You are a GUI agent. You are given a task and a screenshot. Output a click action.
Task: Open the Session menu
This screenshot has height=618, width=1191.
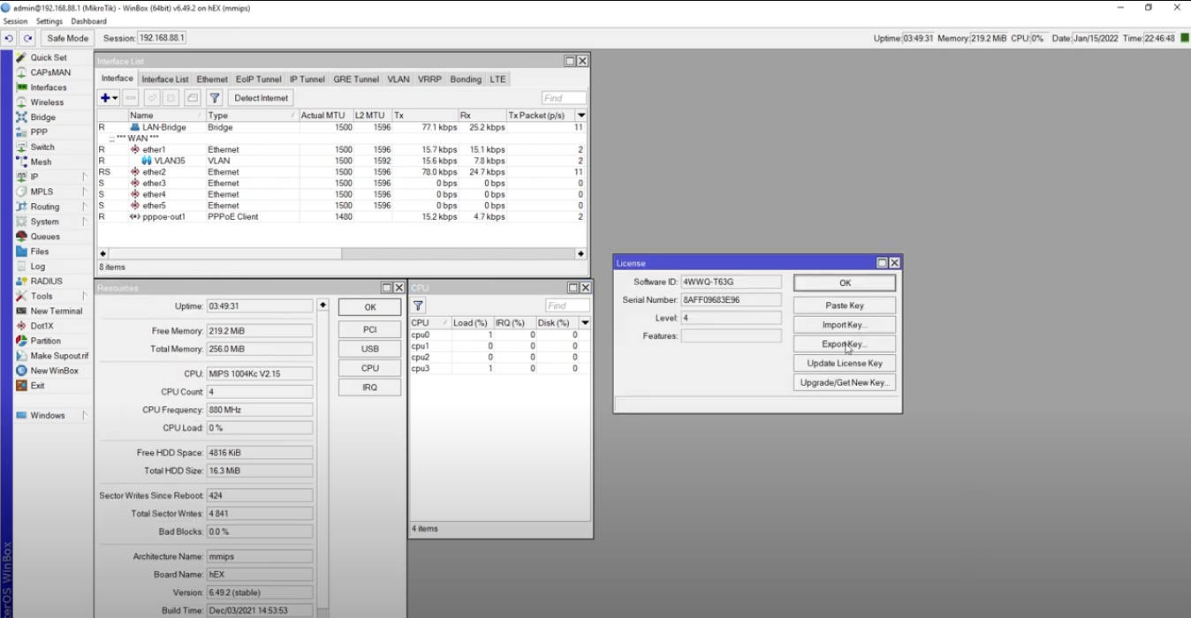point(14,20)
